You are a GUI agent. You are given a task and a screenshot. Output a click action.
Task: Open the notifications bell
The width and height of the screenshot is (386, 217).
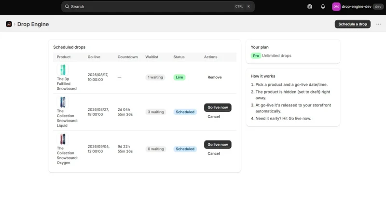(x=323, y=7)
